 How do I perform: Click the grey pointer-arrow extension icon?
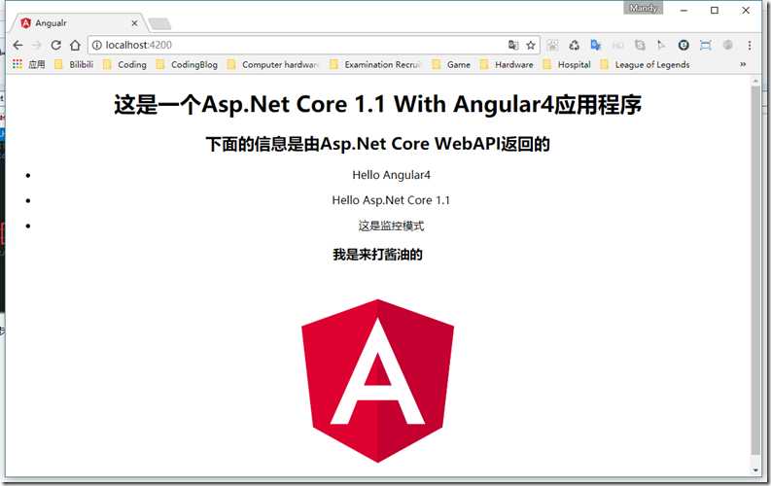(661, 46)
